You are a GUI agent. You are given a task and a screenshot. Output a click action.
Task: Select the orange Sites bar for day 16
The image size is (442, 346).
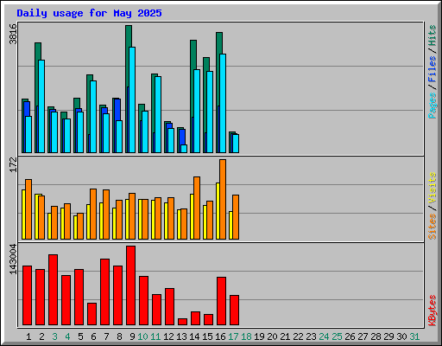[223, 199]
